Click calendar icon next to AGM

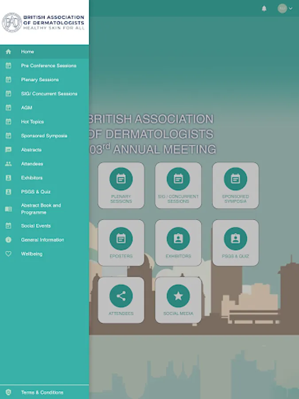(8, 108)
